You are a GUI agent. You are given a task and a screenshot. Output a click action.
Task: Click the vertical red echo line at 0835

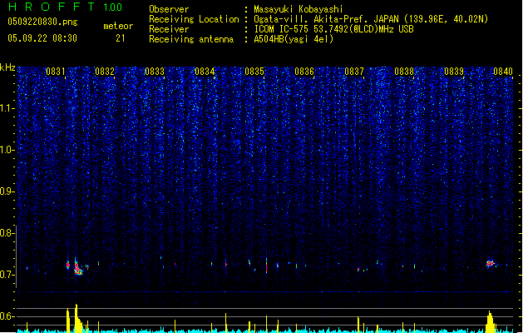[x=266, y=266]
